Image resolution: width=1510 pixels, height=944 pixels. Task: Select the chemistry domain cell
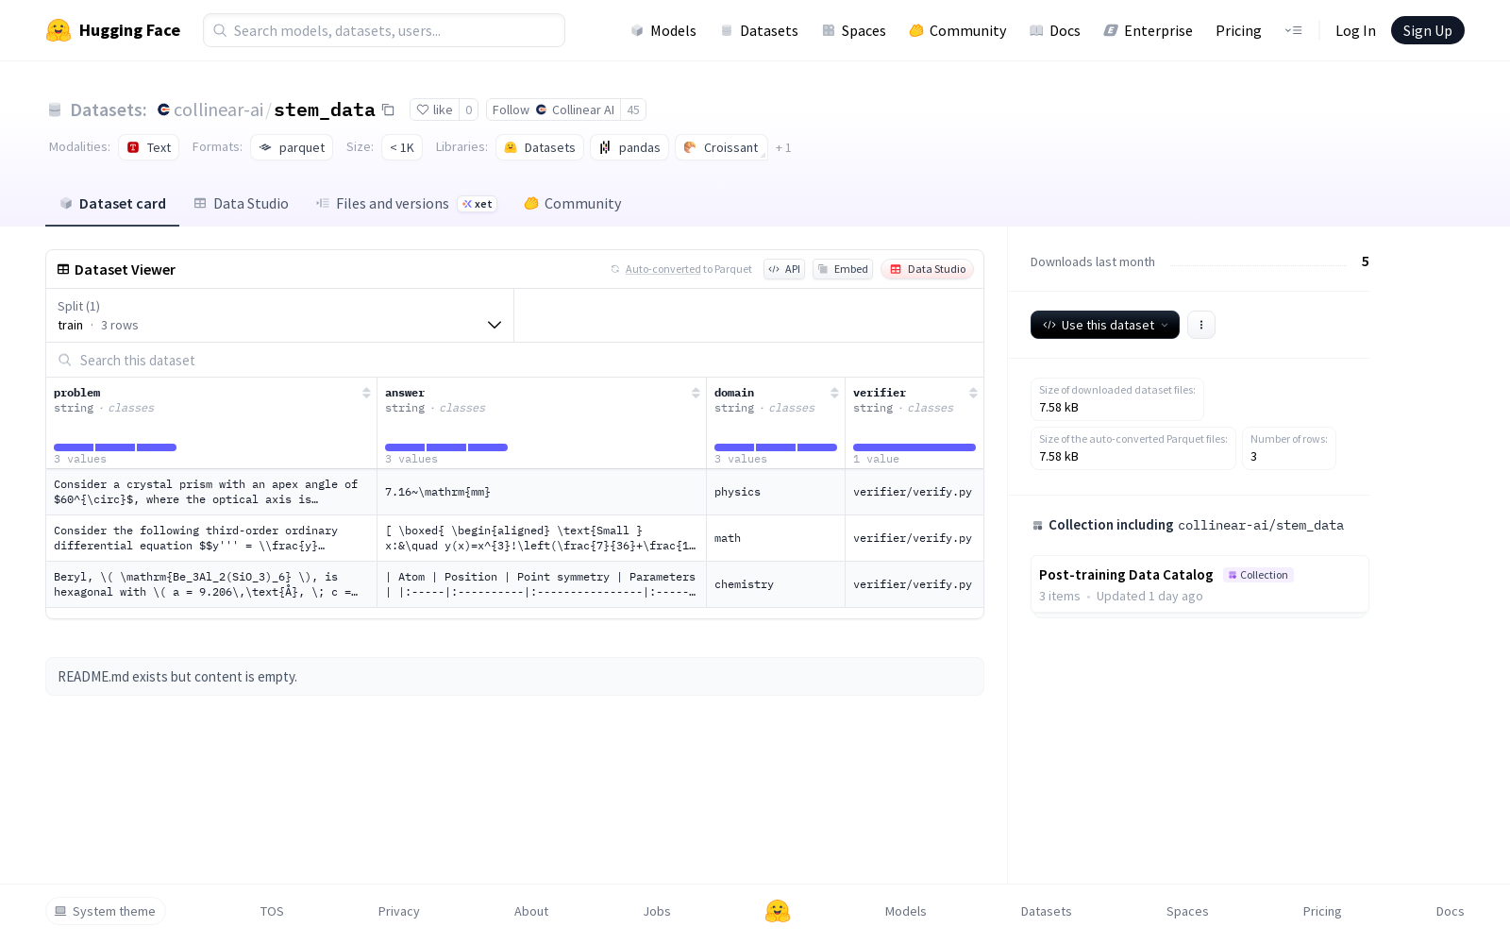776,584
